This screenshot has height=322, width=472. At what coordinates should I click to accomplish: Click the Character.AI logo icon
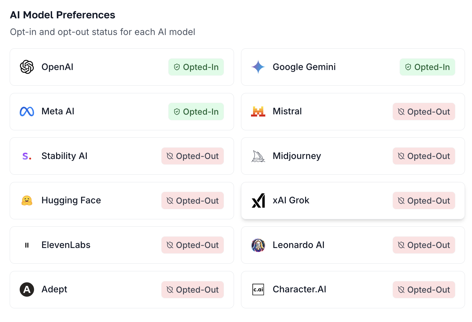pos(258,289)
